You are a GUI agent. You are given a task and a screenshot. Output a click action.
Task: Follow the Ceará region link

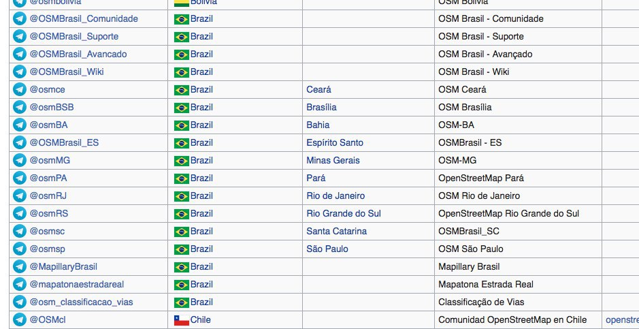pos(318,89)
